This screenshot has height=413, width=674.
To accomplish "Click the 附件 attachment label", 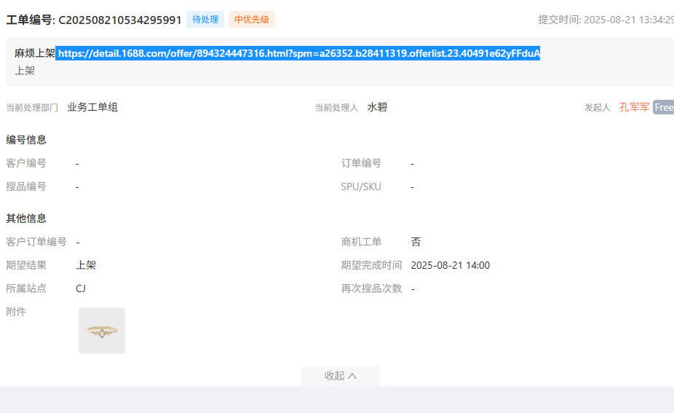I will (x=16, y=312).
